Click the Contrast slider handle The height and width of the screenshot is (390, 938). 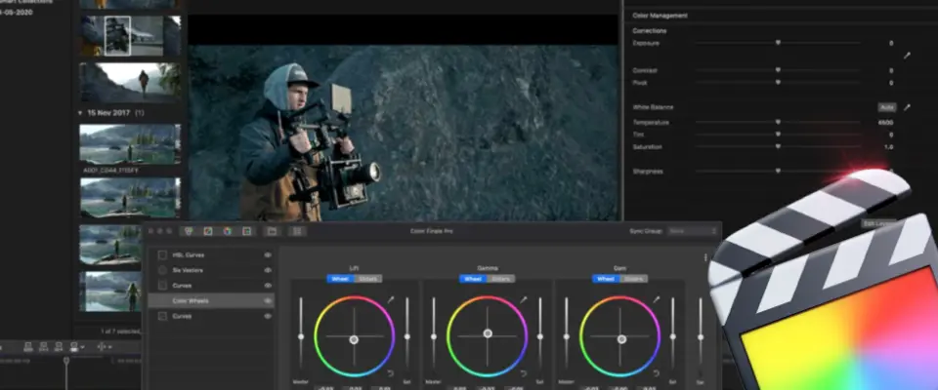(778, 70)
